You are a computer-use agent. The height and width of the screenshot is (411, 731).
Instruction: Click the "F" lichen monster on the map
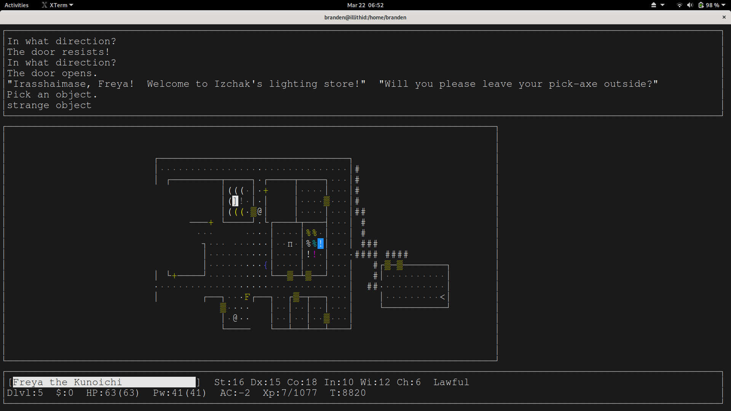[247, 297]
